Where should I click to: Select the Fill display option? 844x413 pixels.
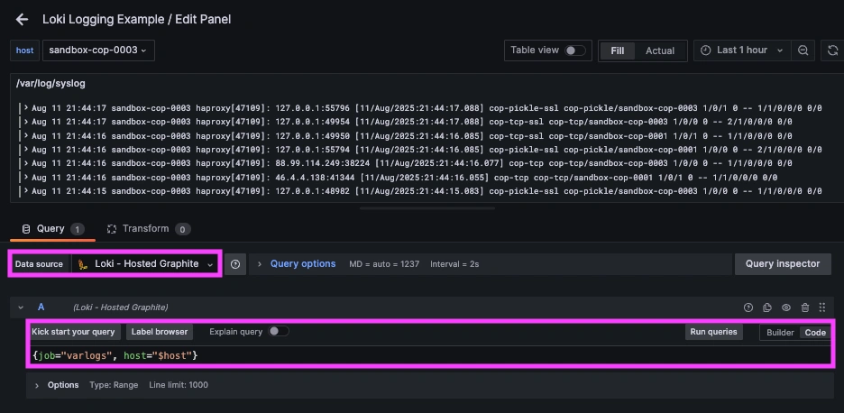point(618,50)
